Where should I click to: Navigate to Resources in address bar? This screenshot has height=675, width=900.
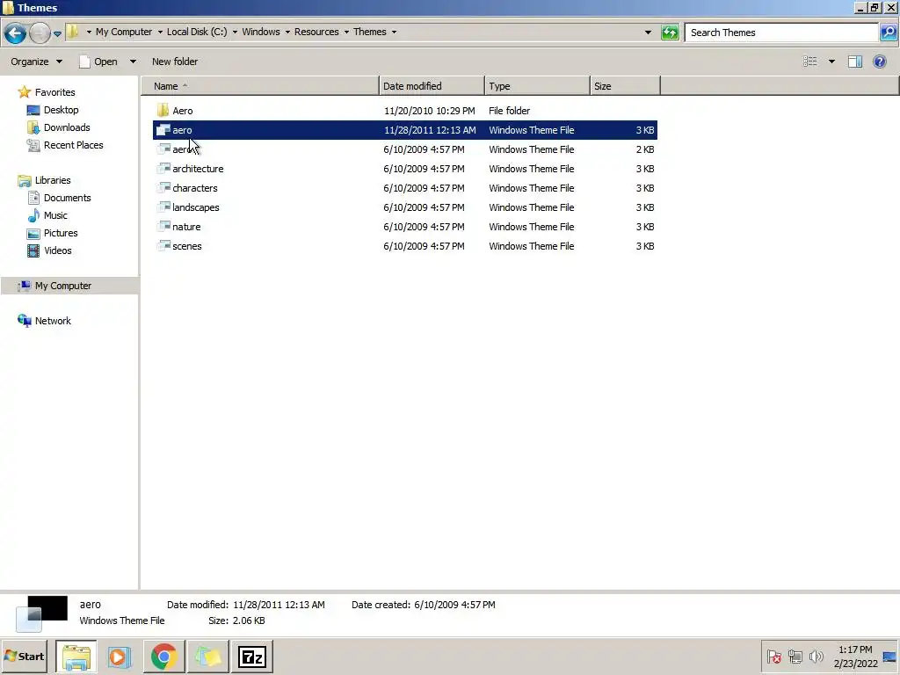click(316, 32)
